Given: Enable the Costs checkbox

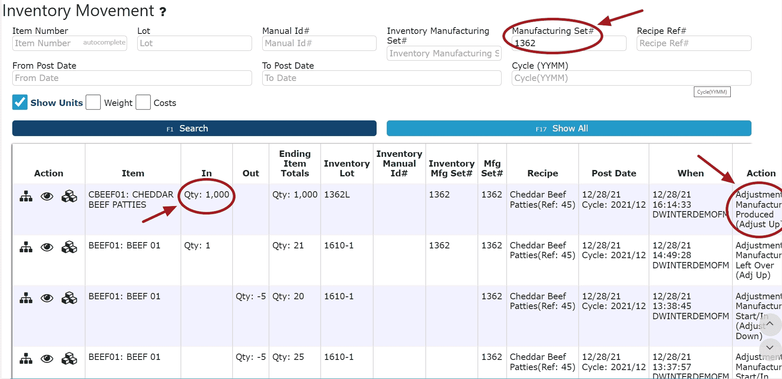Looking at the screenshot, I should click(x=143, y=102).
